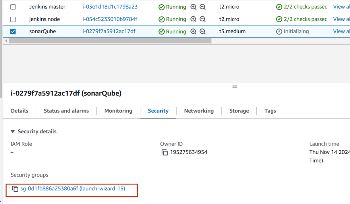Open security group sg-0d1fb886a25380a6f link
The width and height of the screenshot is (350, 204).
(x=73, y=189)
